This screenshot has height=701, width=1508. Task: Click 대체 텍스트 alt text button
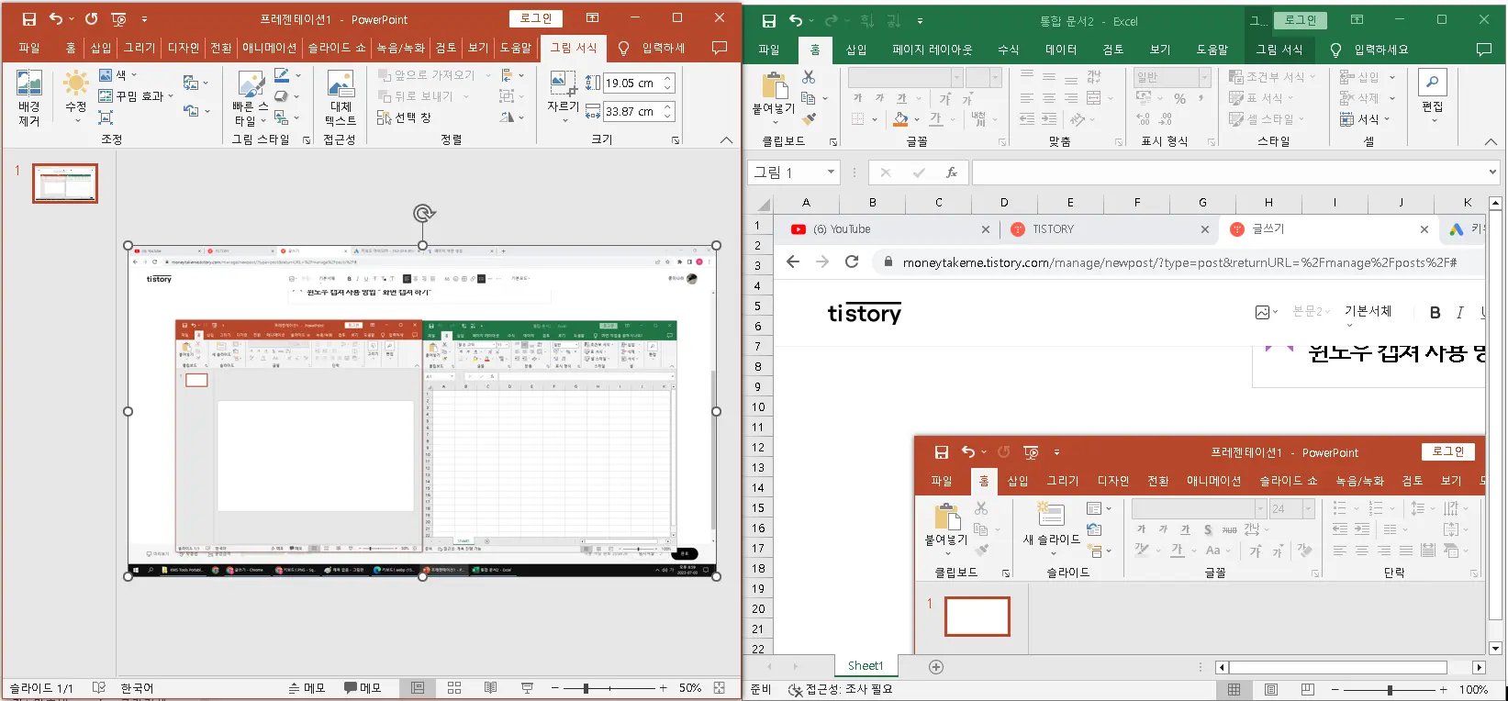(x=341, y=98)
